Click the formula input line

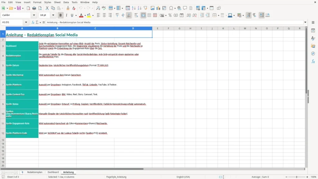tap(175, 22)
